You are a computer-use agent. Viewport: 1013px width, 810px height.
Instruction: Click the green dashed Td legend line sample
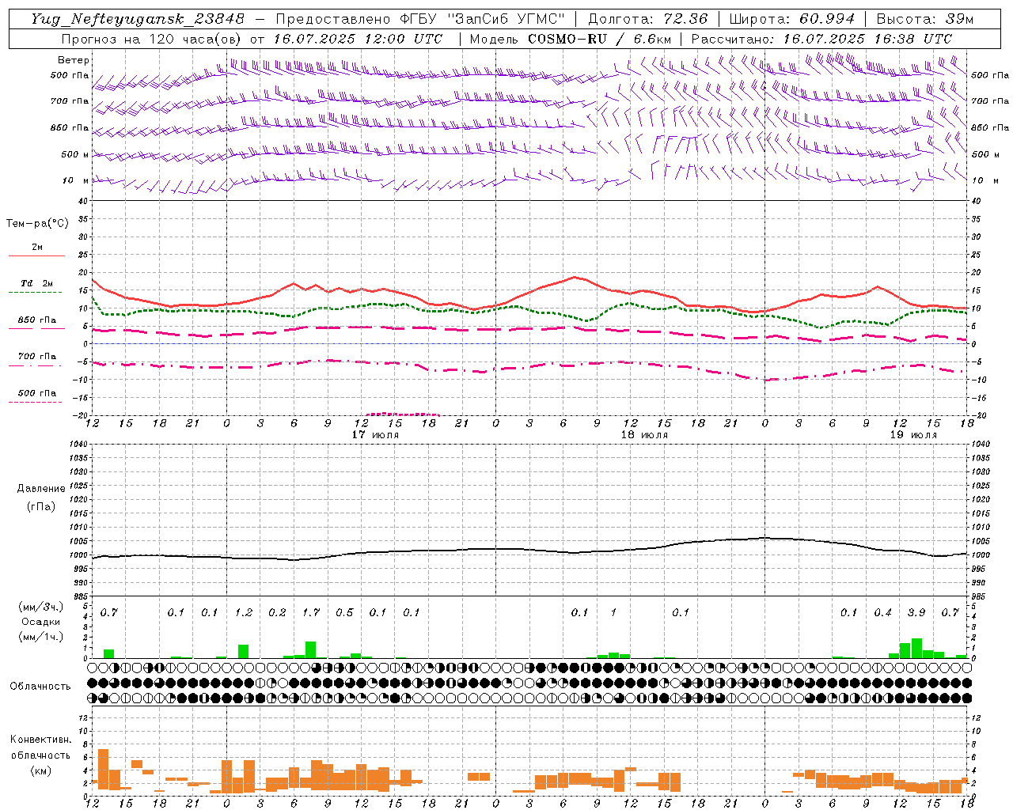[36, 293]
